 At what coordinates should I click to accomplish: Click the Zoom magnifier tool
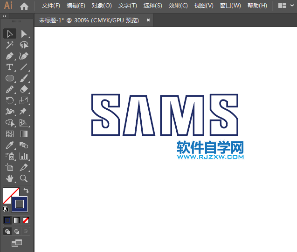click(x=24, y=179)
